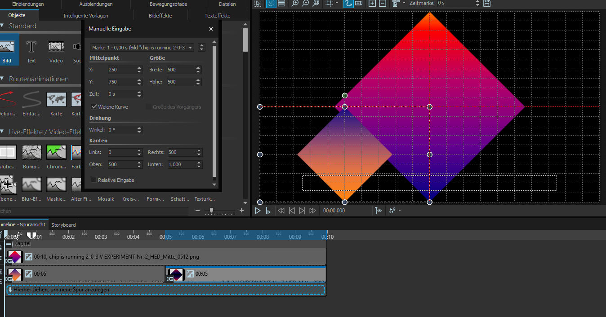Close the Manuelle Eingabe panel
This screenshot has height=317, width=606.
click(x=211, y=29)
